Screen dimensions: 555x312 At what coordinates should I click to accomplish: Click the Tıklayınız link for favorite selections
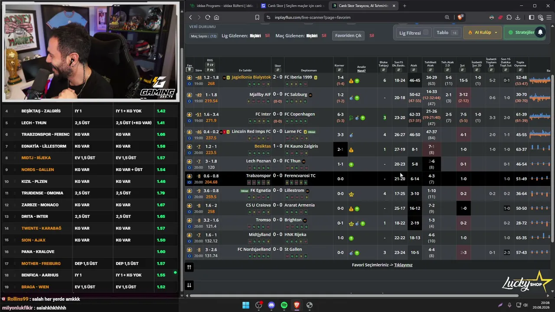coord(403,265)
